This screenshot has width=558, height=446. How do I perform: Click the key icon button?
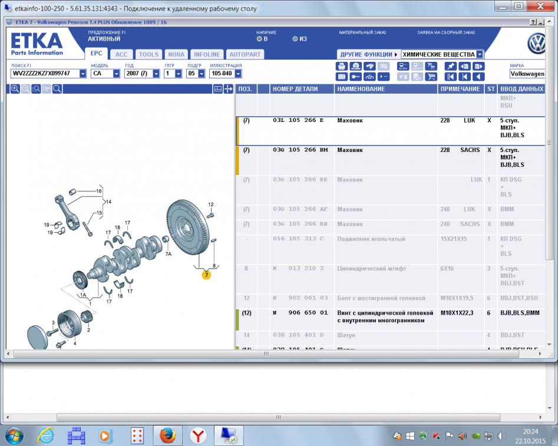coord(355,77)
